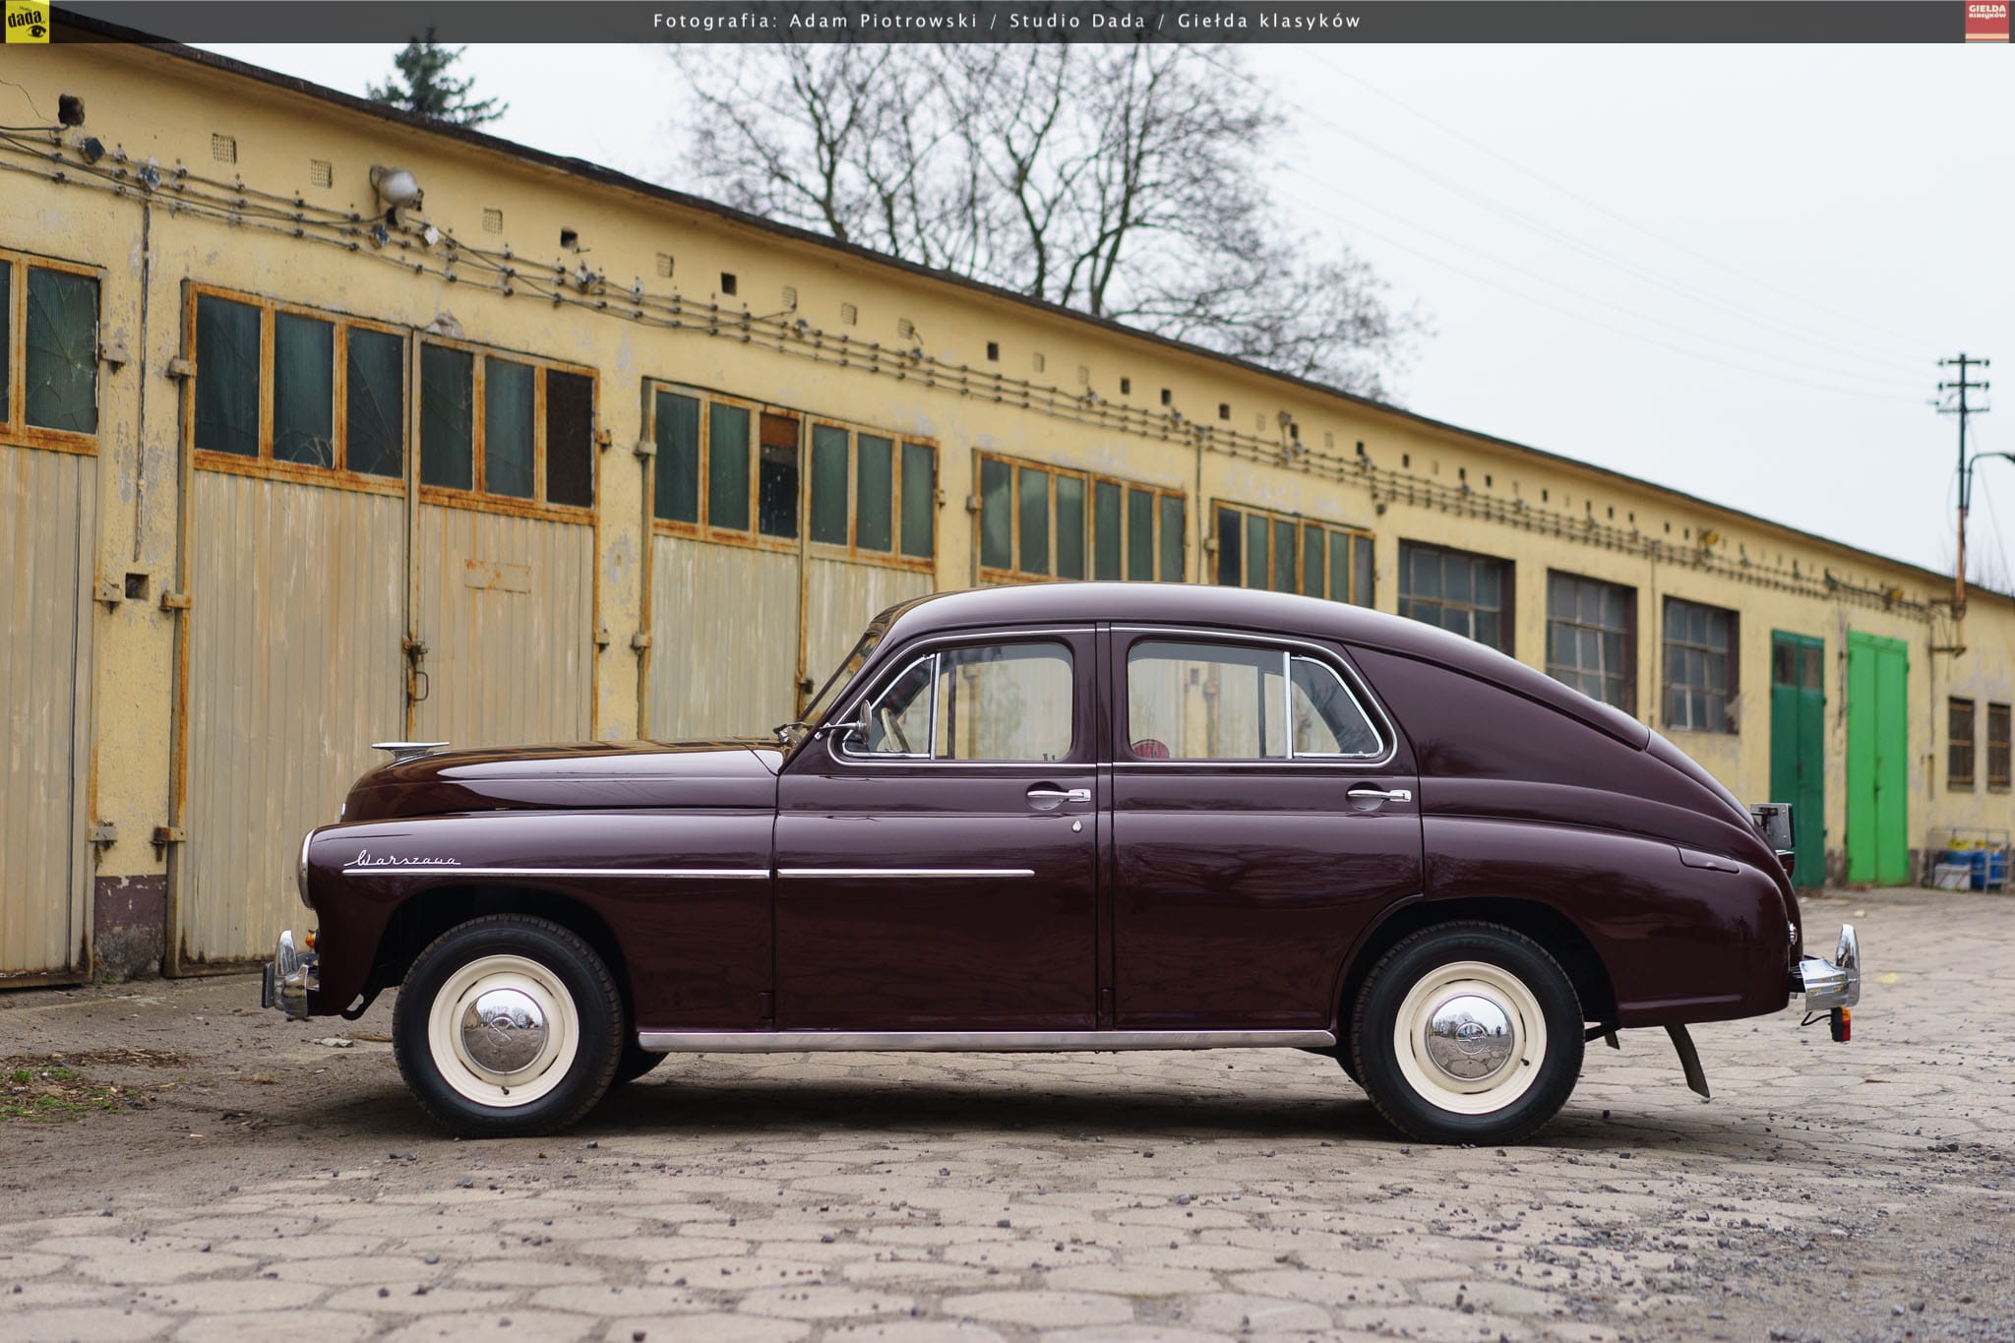Click the yellow dada studio logo
The height and width of the screenshot is (1343, 2015).
coord(27,21)
